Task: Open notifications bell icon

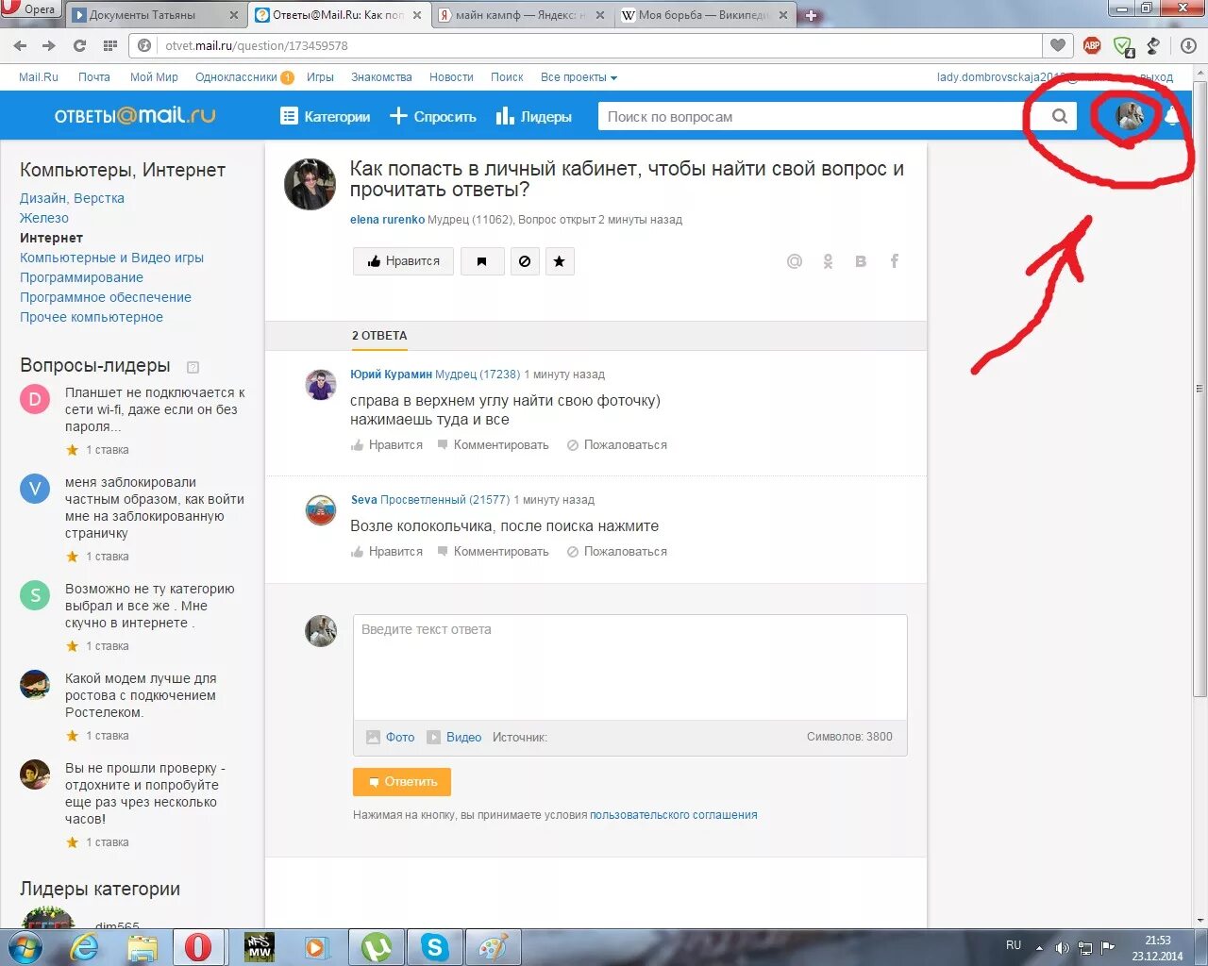Action: [1172, 116]
